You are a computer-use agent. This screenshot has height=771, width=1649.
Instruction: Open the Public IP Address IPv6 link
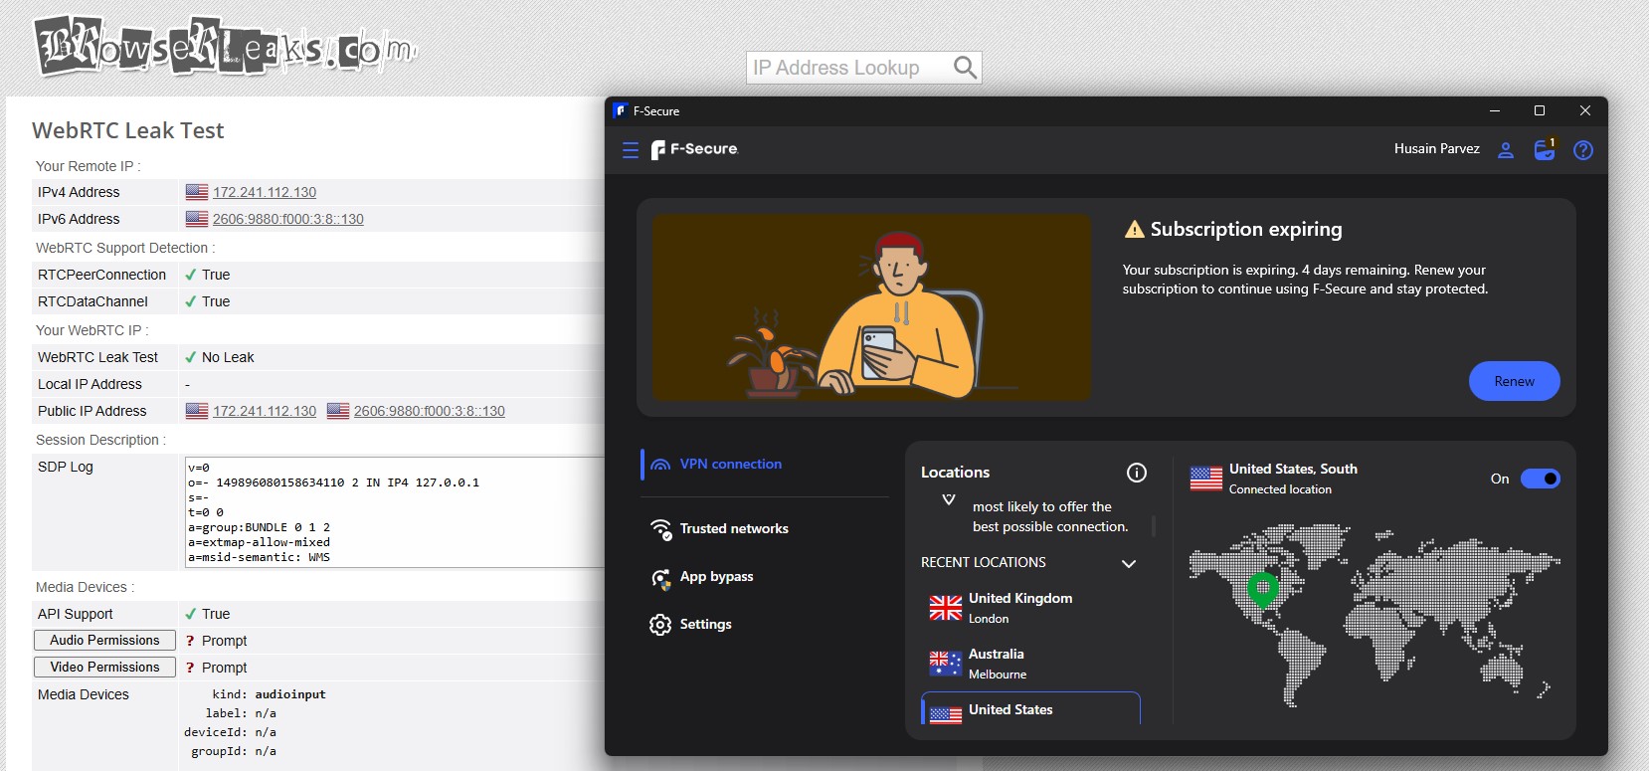430,412
